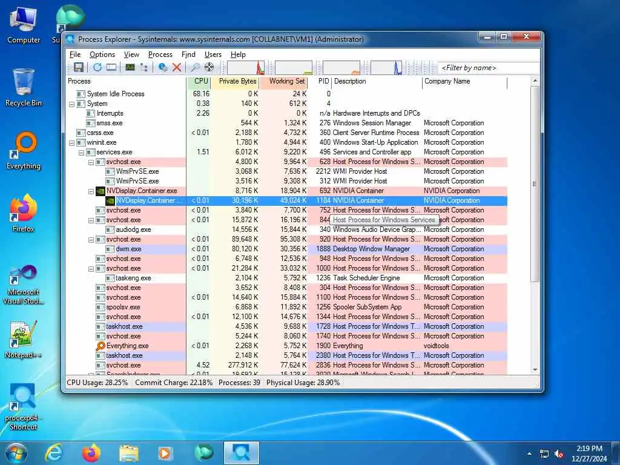Screen dimensions: 620x465
Task: Select Microsoft Visual Studio desktop shortcut
Action: click(24, 285)
